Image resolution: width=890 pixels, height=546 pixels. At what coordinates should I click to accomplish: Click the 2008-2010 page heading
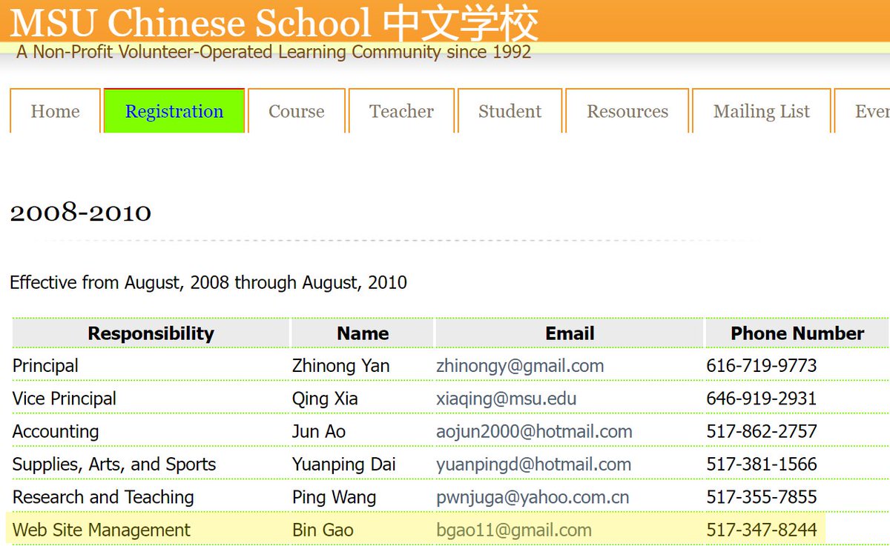pyautogui.click(x=81, y=213)
